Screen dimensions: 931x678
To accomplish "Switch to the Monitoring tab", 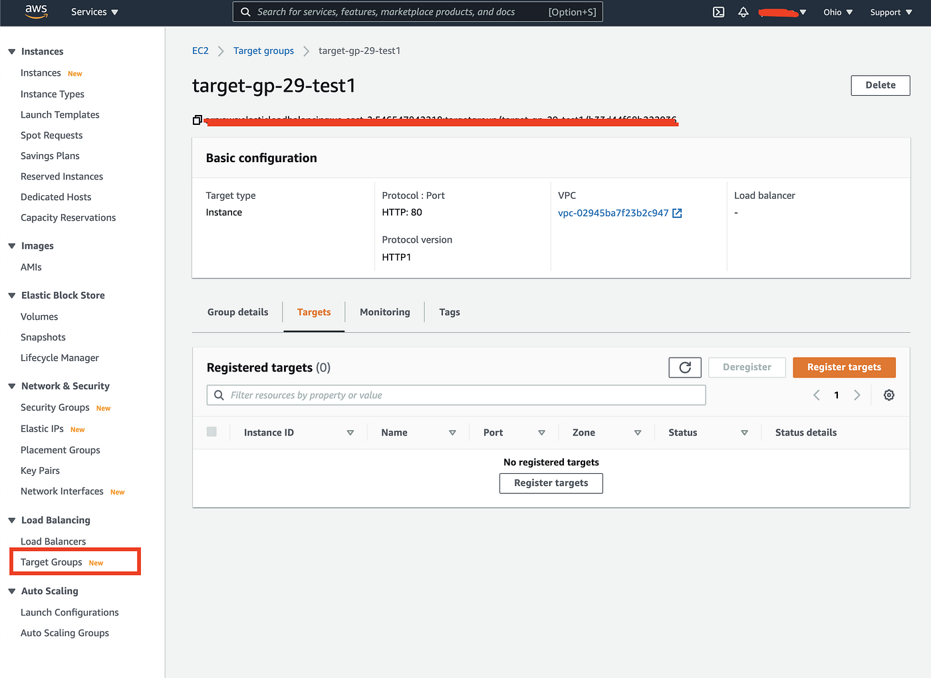I will coord(384,312).
